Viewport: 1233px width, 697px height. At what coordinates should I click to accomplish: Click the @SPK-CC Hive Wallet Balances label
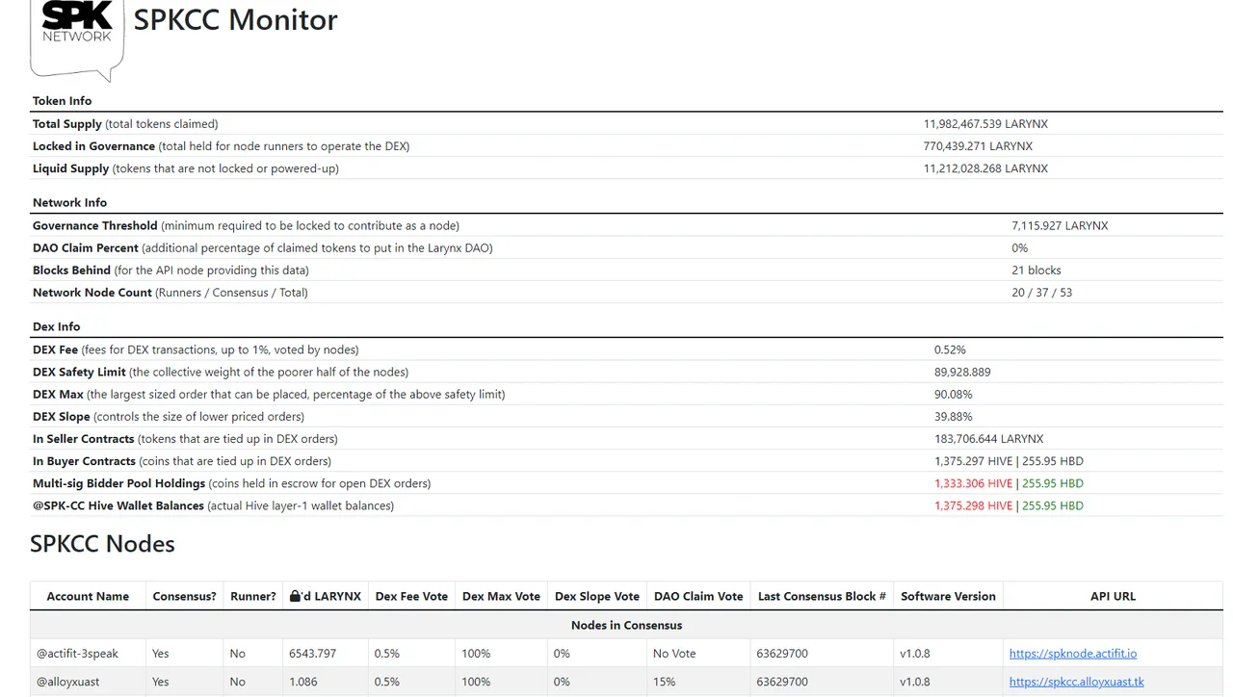(118, 505)
